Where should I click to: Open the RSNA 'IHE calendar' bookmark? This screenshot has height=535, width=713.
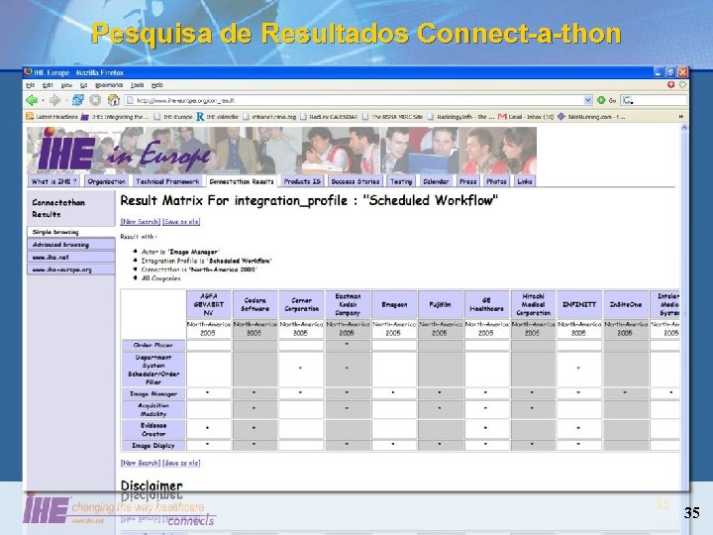click(217, 117)
